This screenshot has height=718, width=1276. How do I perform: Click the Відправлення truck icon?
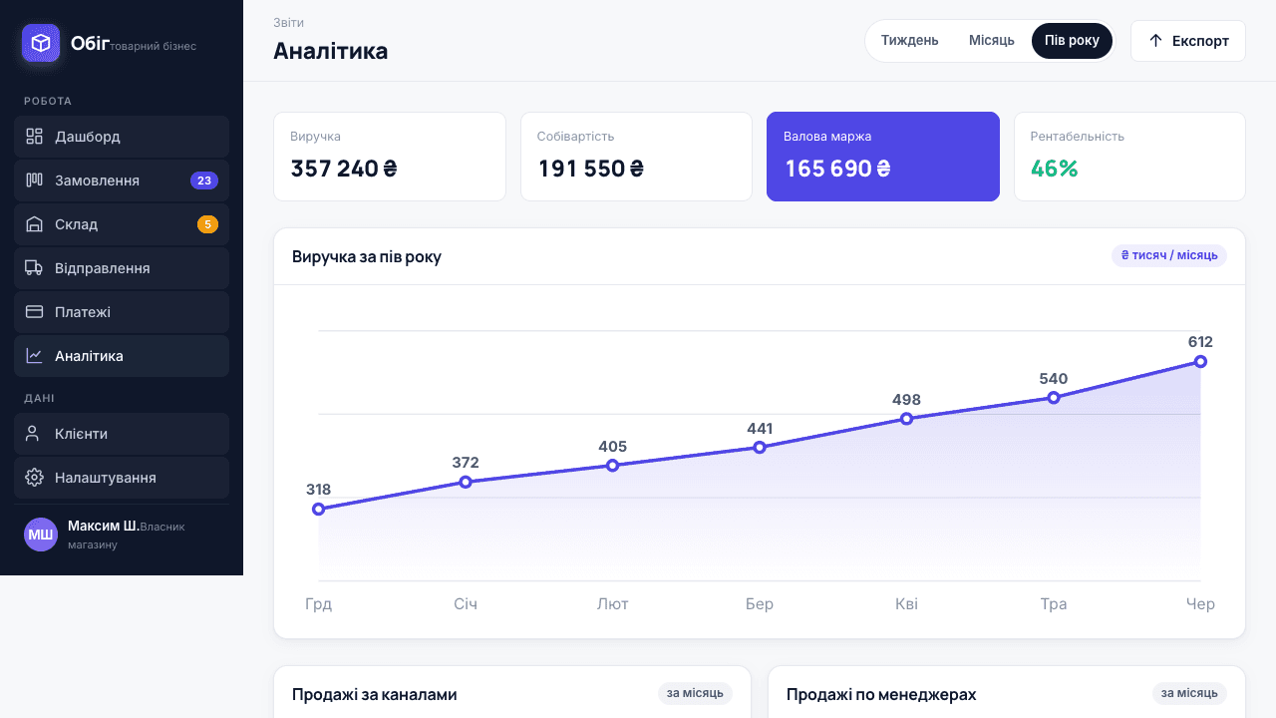point(34,268)
